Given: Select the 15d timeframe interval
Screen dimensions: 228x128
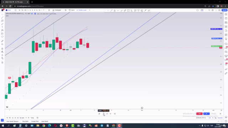Looking at the screenshot, I should pyautogui.click(x=22, y=10).
